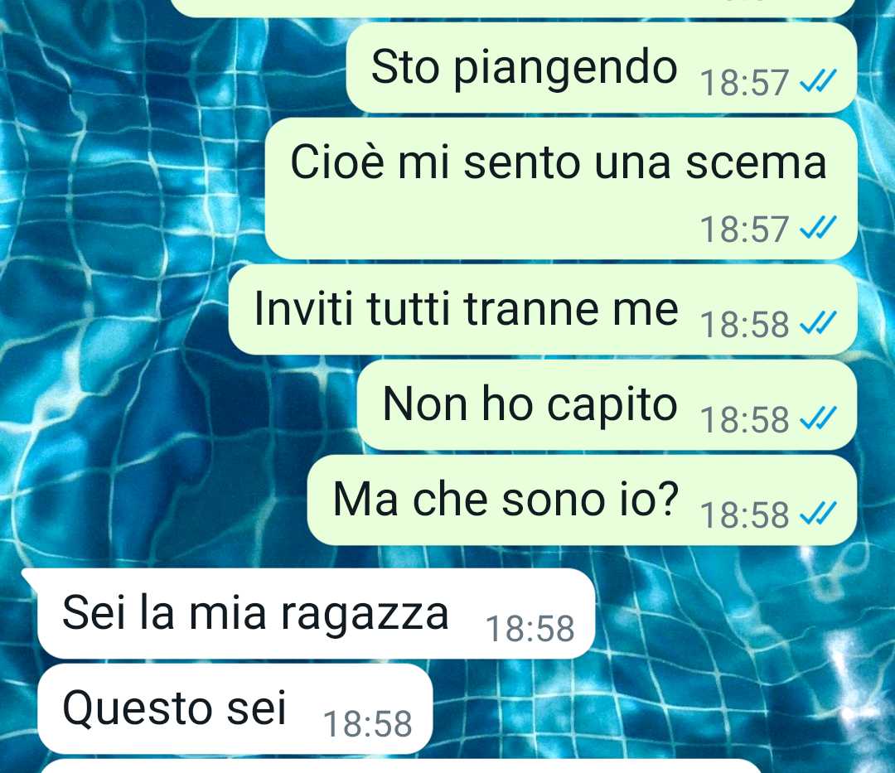895x773 pixels.
Task: Tap the "Cioè mi sento una scema" message
Action: click(x=561, y=189)
